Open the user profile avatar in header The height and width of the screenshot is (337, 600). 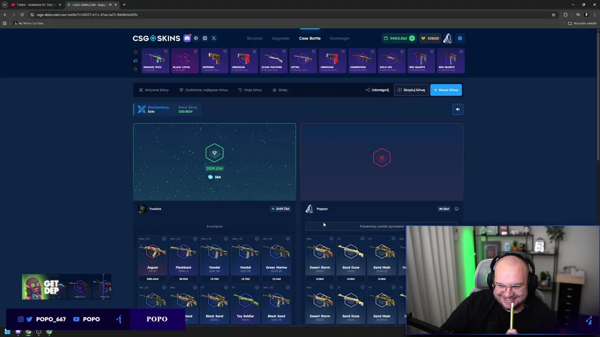pos(448,38)
